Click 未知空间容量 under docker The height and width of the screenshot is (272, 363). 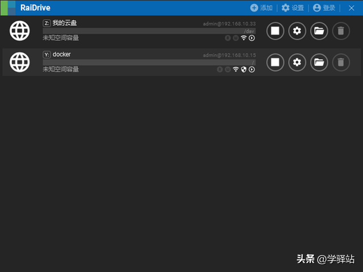[x=61, y=69]
